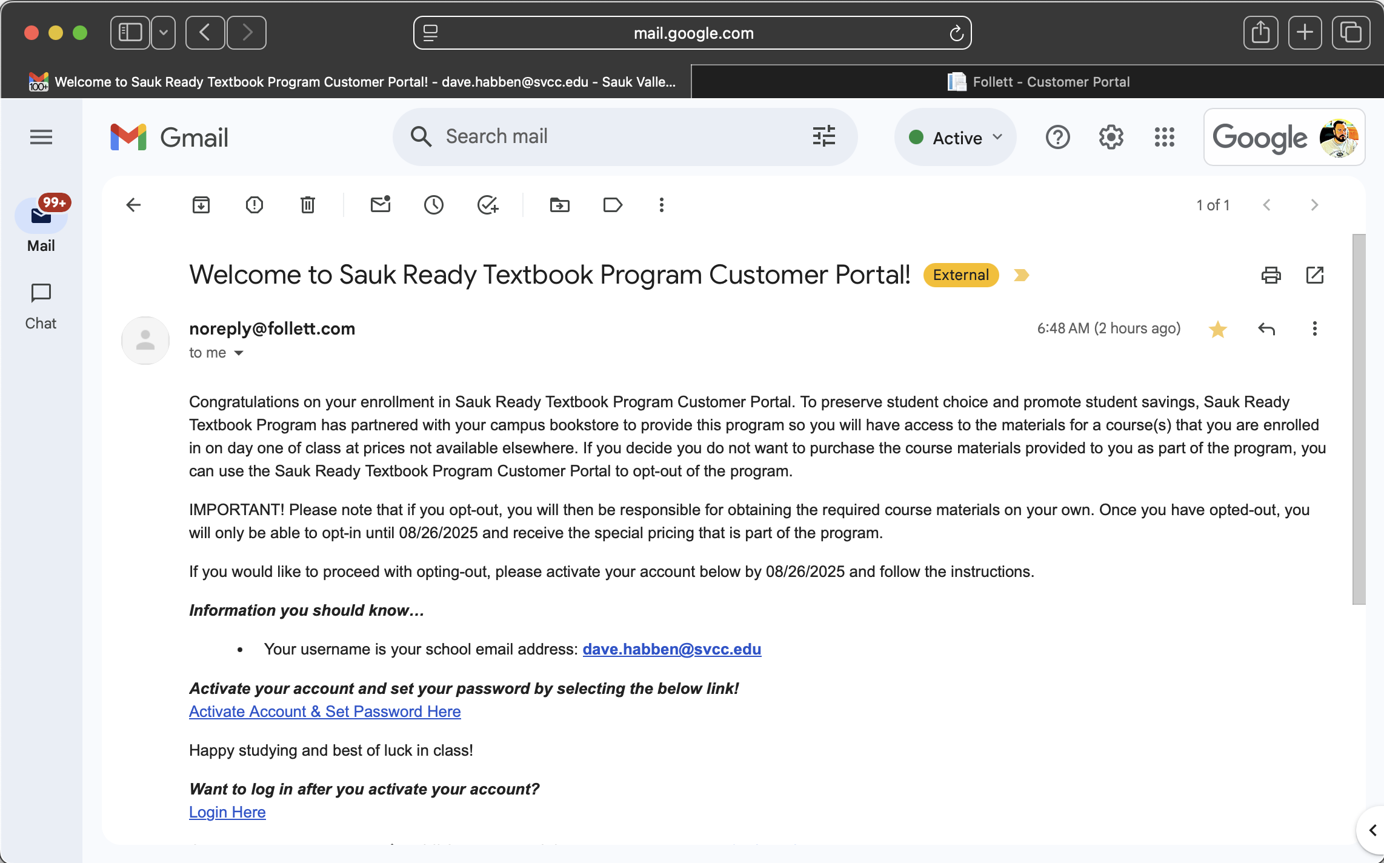Click the '1 of 1' conversation counter
Viewport: 1384px width, 863px height.
click(1213, 205)
